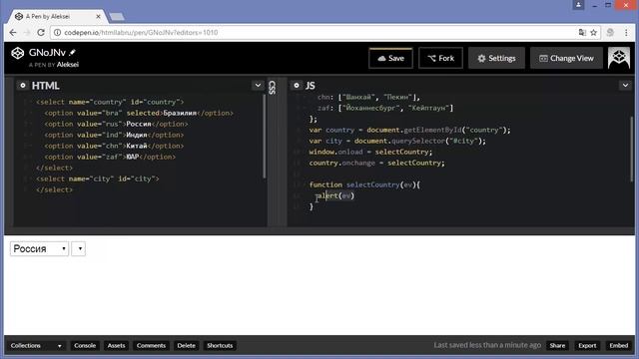Screen dimensions: 639x359
Task: Click the site info icon in address bar
Action: tap(58, 33)
